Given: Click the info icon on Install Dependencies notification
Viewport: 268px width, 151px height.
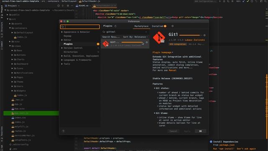Looking at the screenshot, I should [x=211, y=142].
